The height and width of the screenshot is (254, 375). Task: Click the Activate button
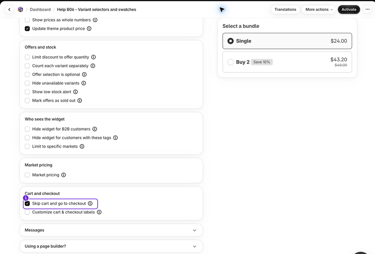pyautogui.click(x=349, y=10)
